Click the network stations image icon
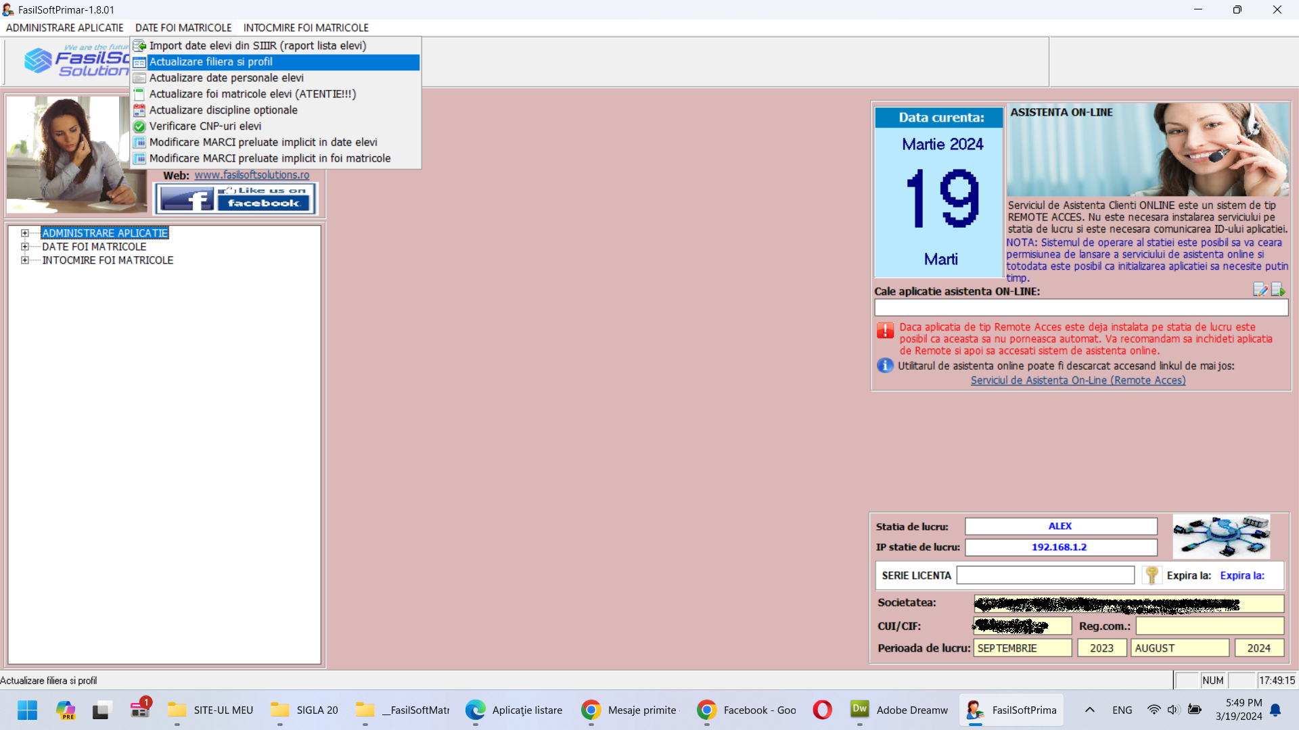1299x730 pixels. coord(1221,536)
